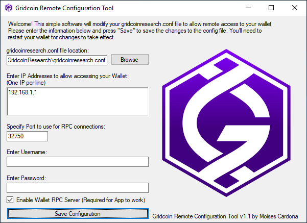Click the 'Enter Password:' label
307x223 pixels.
click(26, 178)
